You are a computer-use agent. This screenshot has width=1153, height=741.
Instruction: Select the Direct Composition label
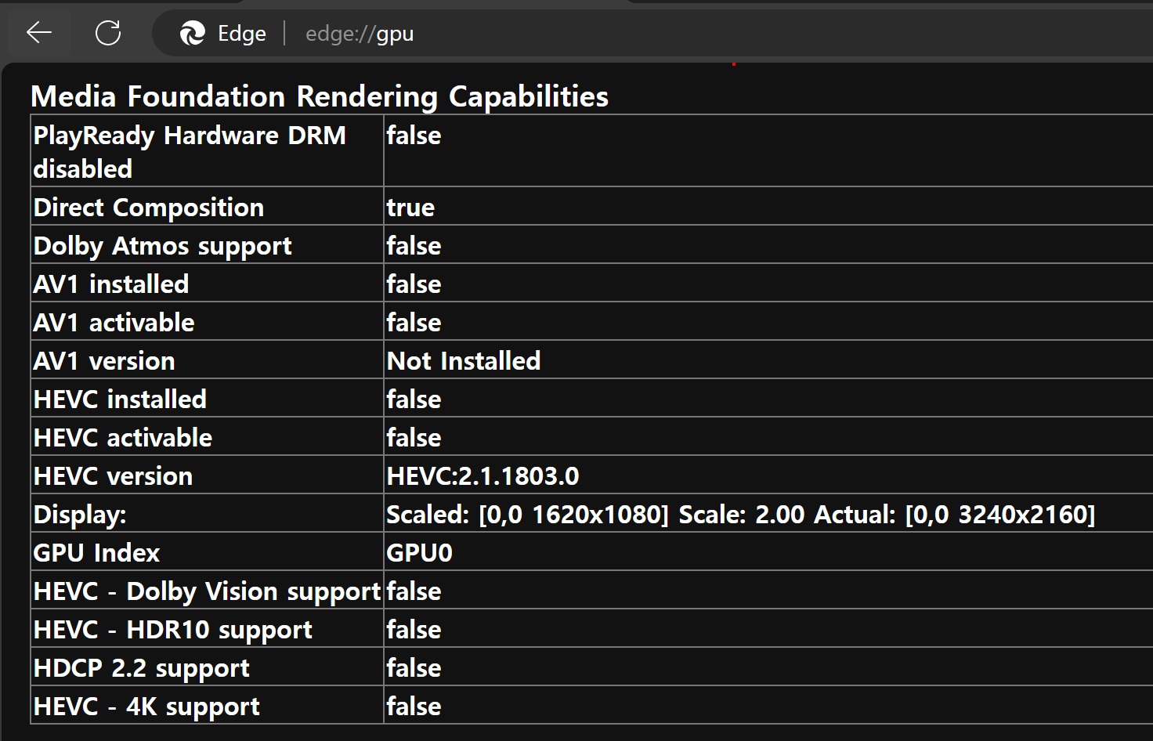[149, 208]
